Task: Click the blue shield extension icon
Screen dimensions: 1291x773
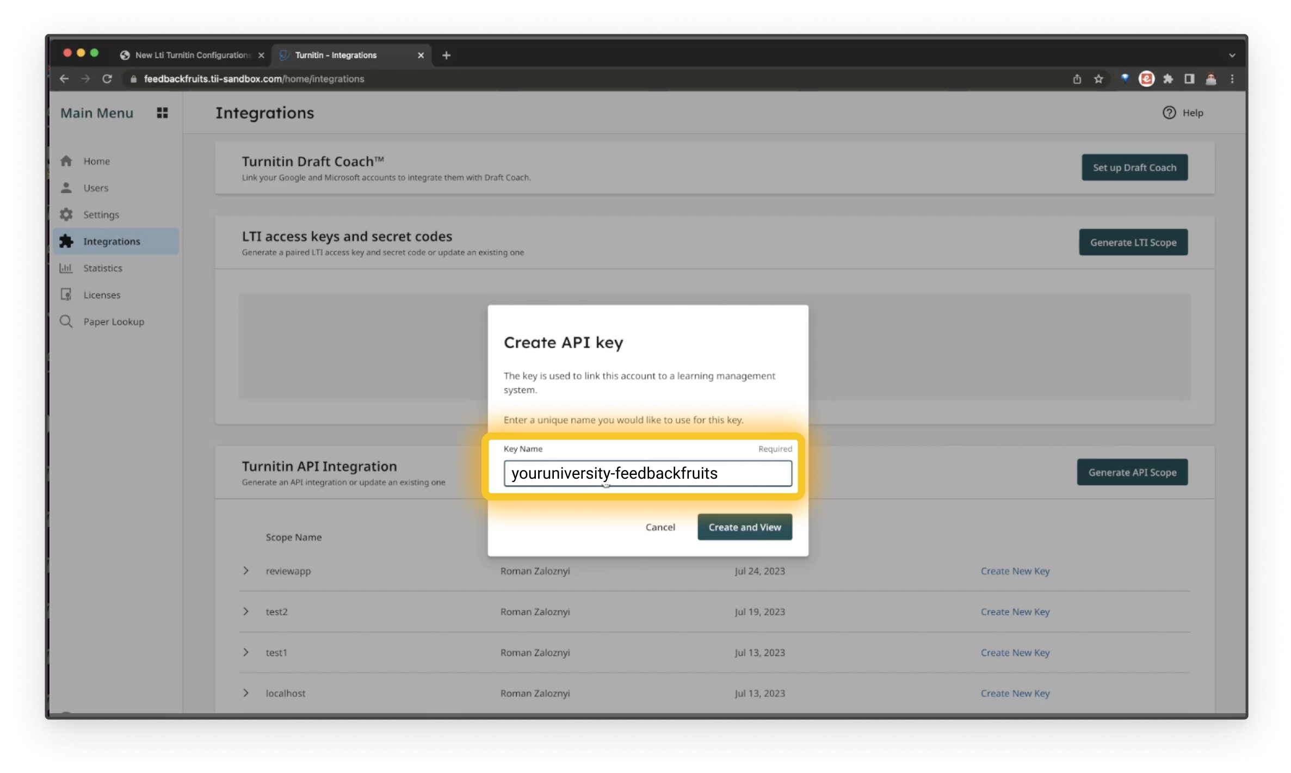Action: pyautogui.click(x=1125, y=79)
